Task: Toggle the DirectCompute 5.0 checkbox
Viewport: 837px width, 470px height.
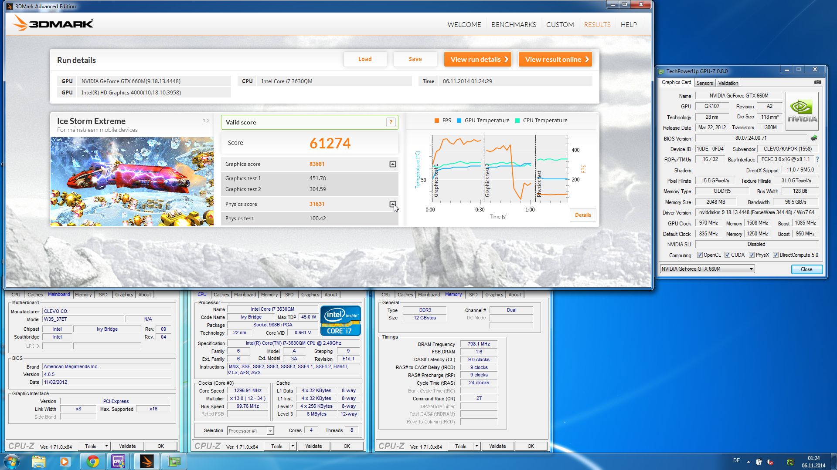Action: [776, 255]
